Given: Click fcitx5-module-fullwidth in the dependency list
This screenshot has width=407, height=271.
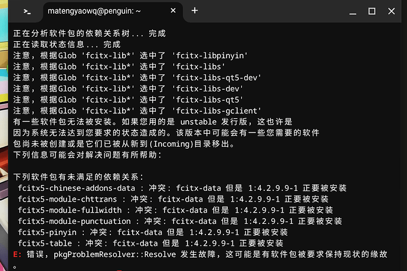Looking at the screenshot, I should [70, 210].
